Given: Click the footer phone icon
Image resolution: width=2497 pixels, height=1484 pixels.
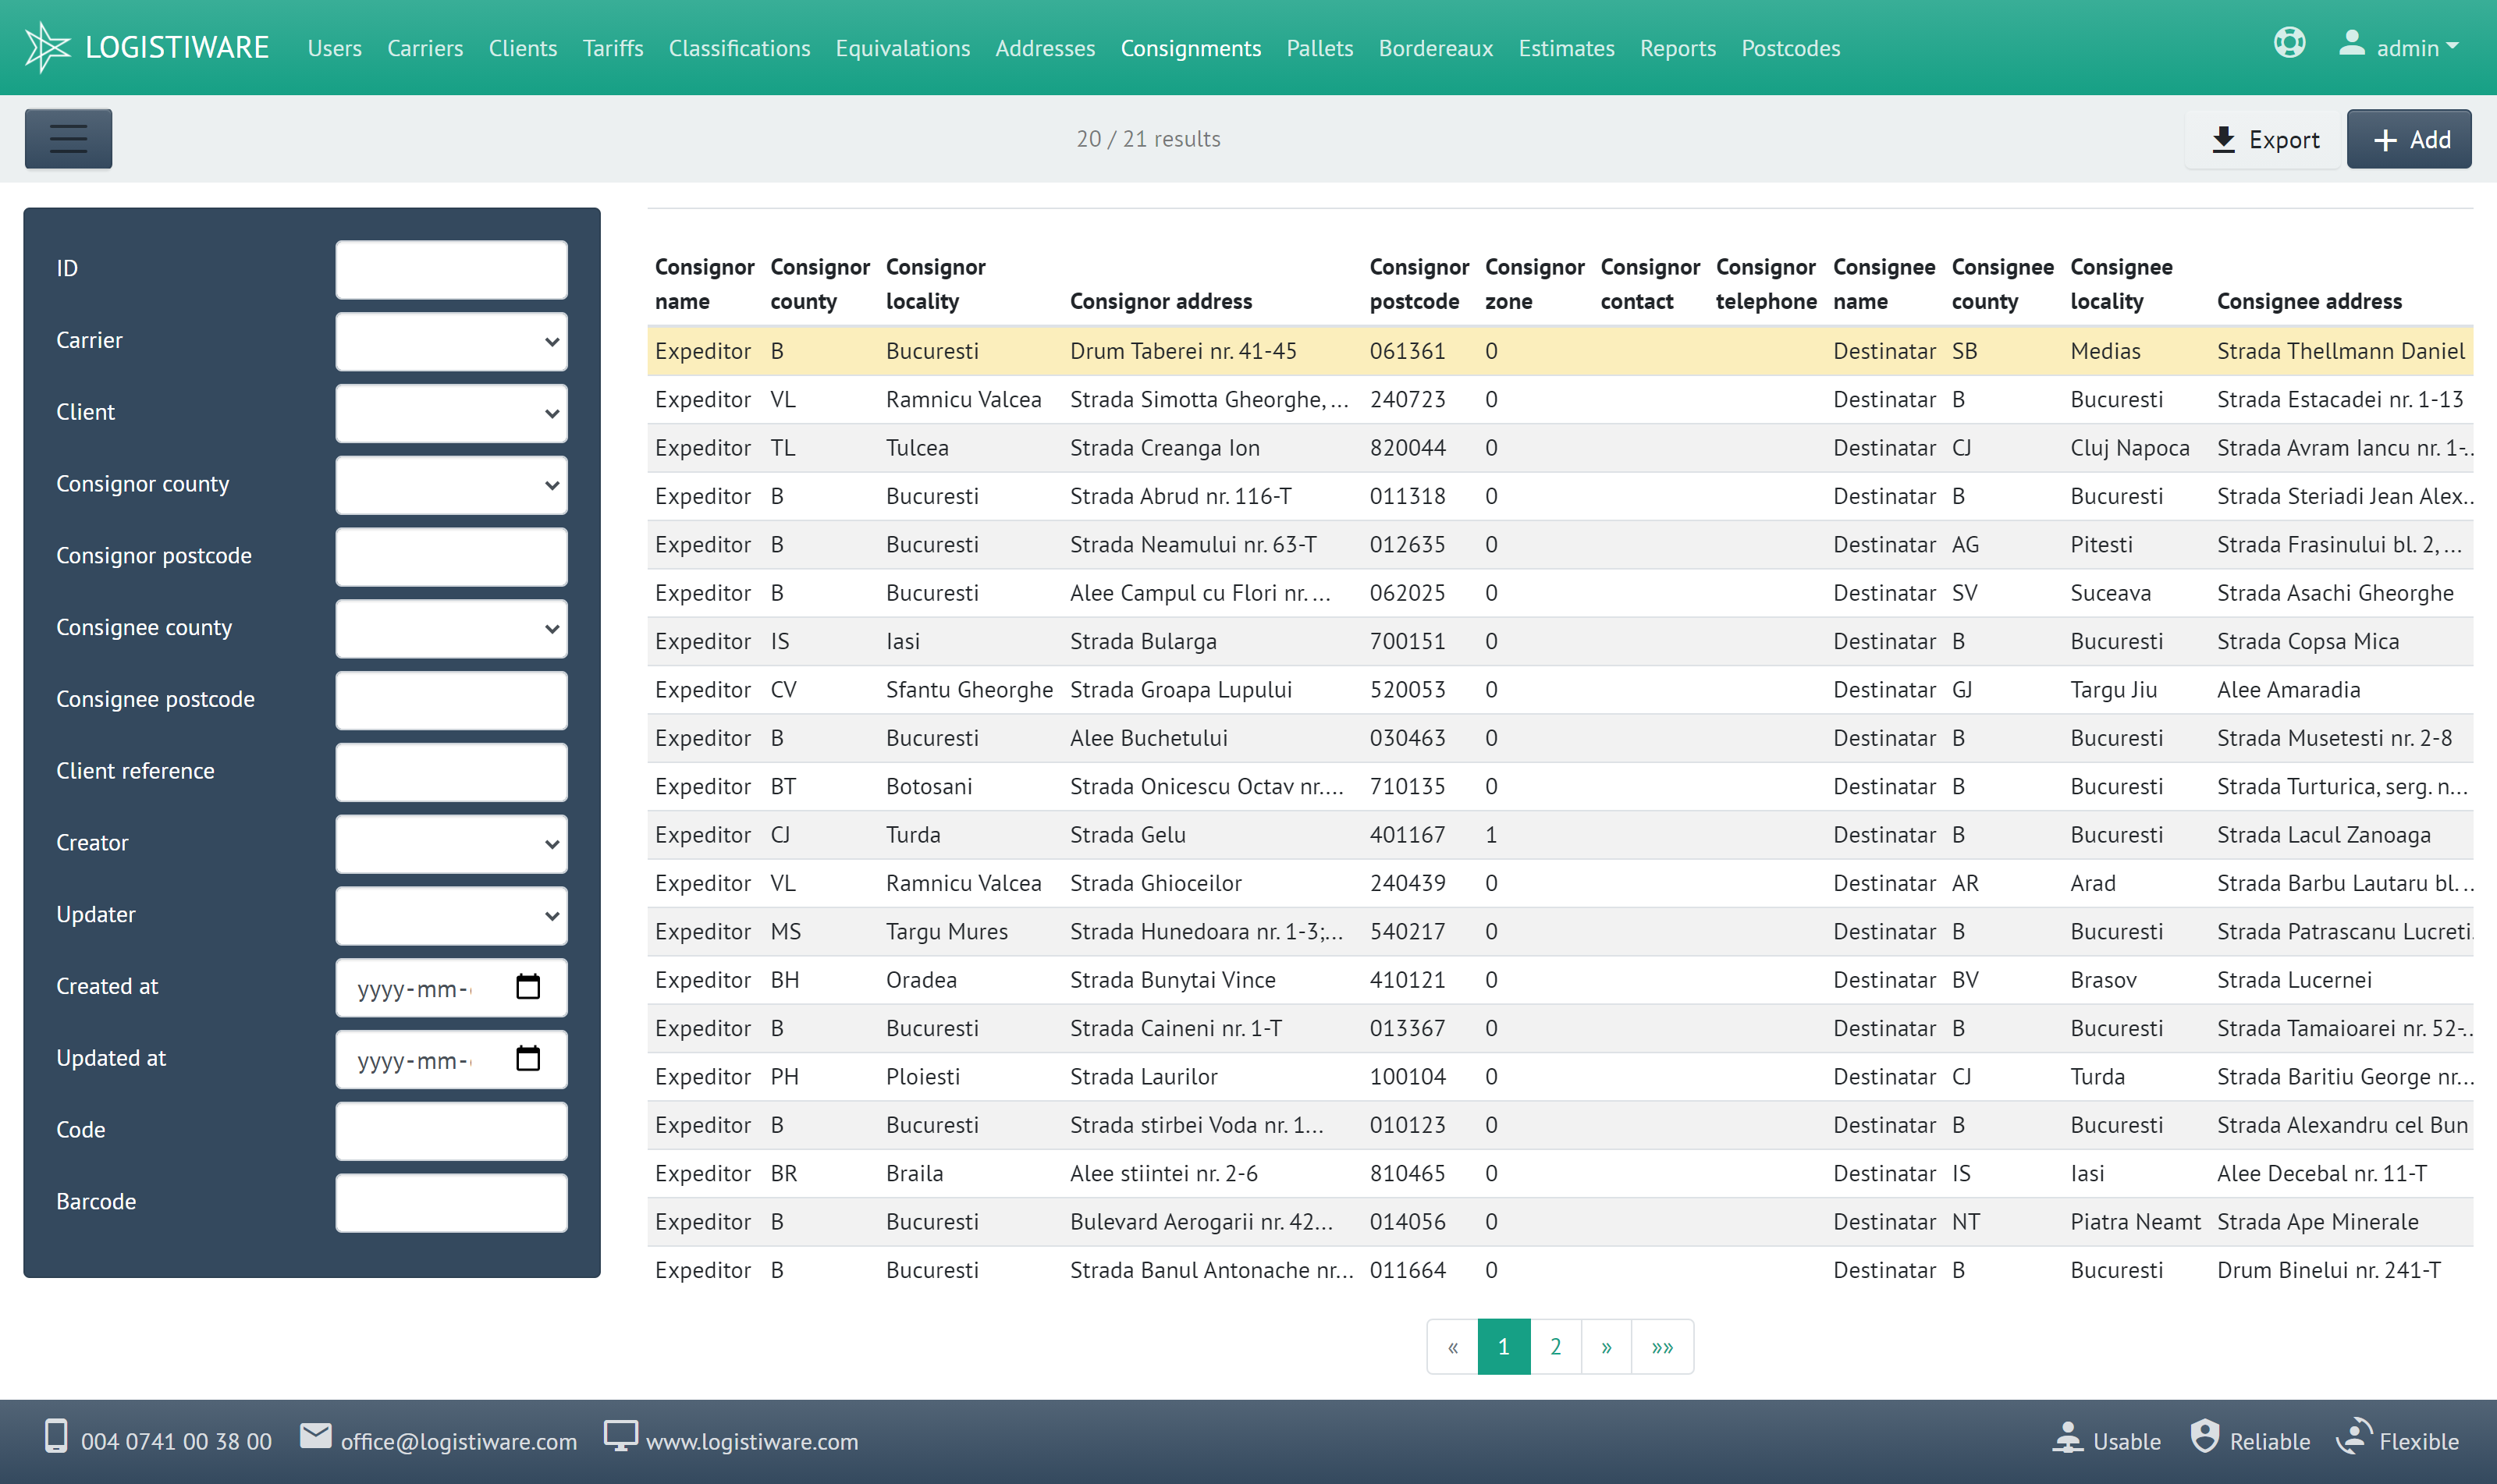Looking at the screenshot, I should [57, 1437].
